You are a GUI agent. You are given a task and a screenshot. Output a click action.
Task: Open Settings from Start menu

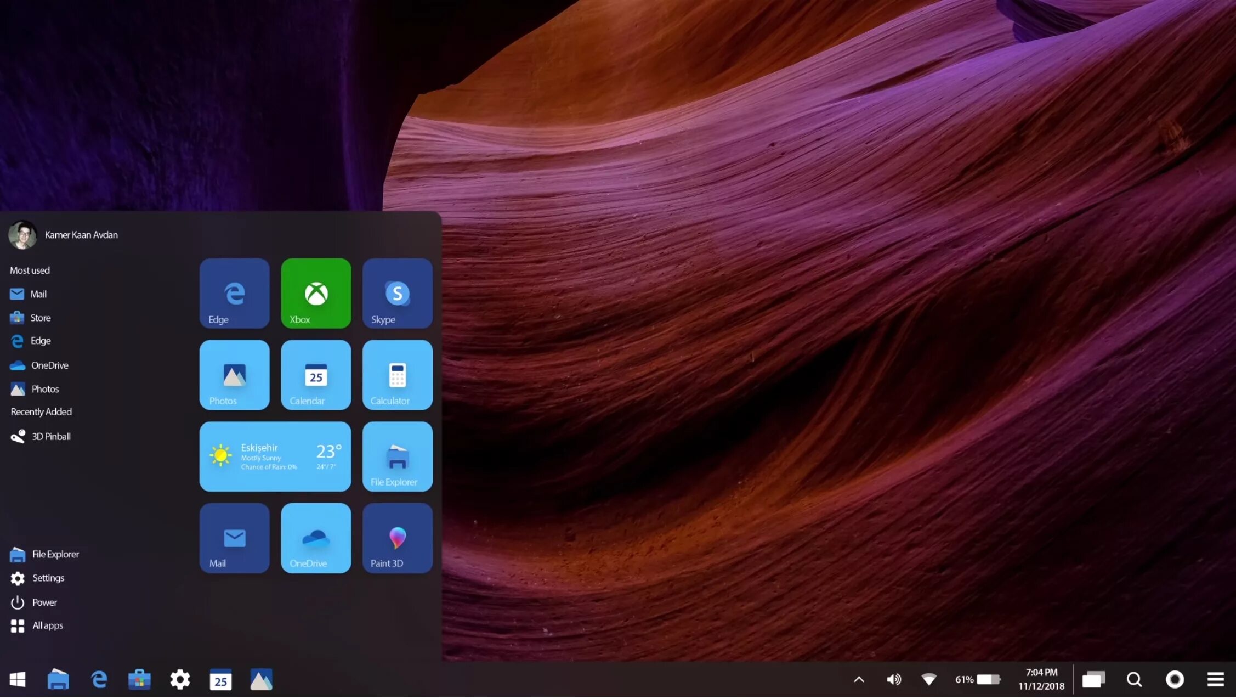(x=48, y=578)
